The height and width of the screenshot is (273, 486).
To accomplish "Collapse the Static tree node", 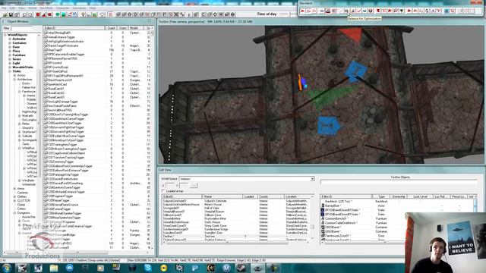I will 10,71.
